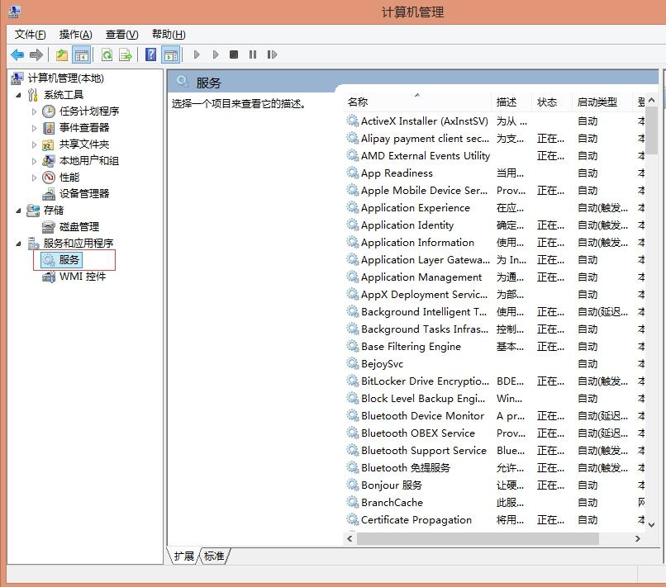Image resolution: width=666 pixels, height=587 pixels.
Task: Switch to the 标准 tab
Action: 214,556
